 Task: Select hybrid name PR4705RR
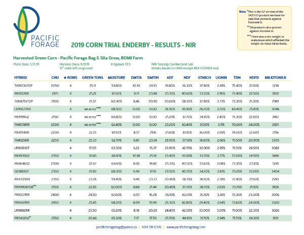[x=22, y=179]
